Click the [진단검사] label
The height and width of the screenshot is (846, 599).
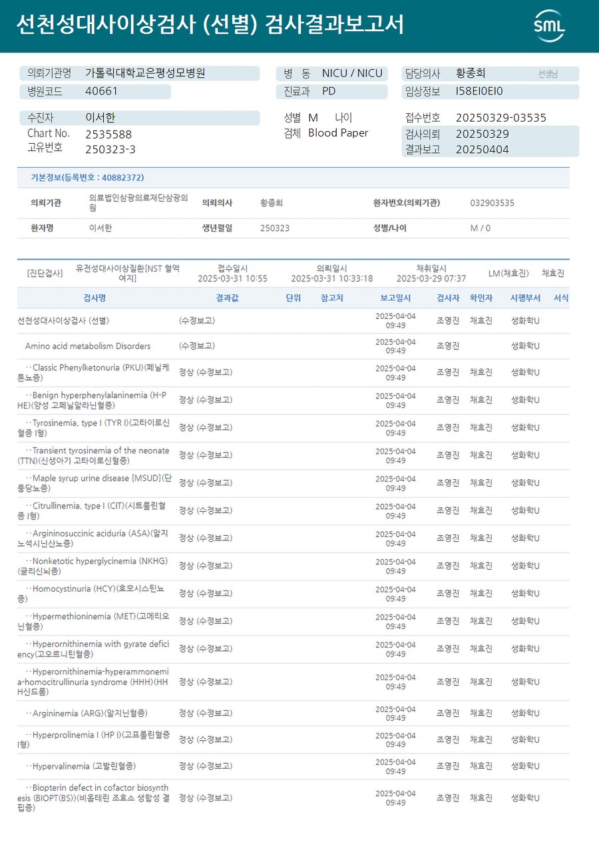(45, 273)
